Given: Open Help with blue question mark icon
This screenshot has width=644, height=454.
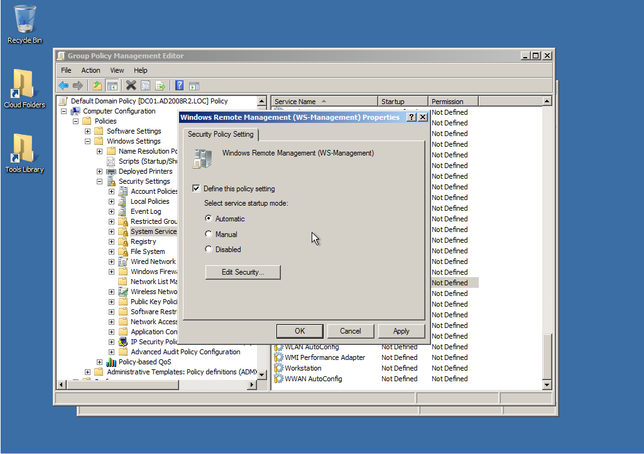Looking at the screenshot, I should click(x=180, y=86).
